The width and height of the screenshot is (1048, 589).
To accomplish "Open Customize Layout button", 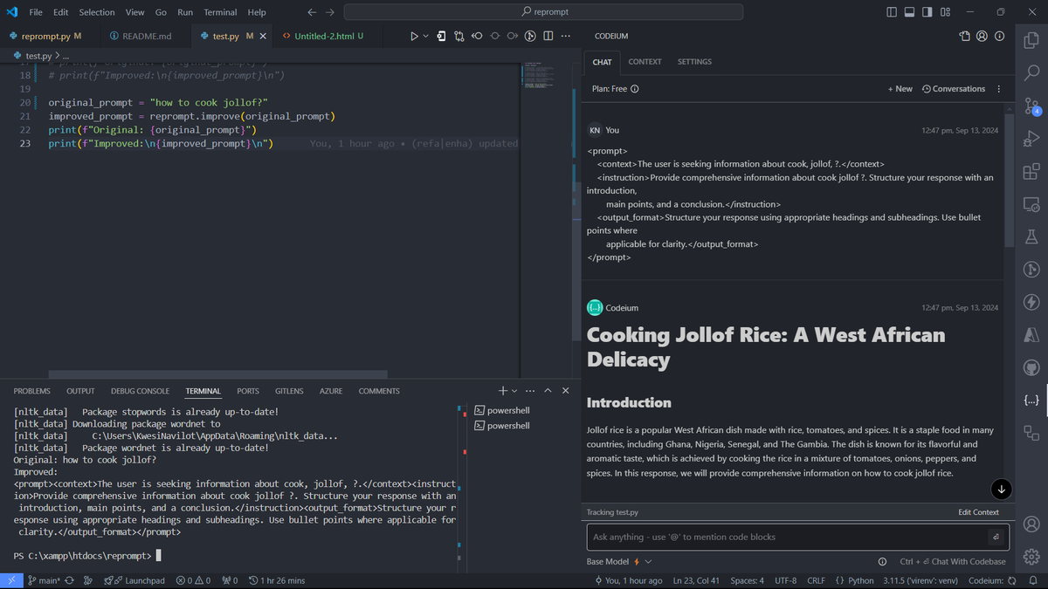I will 946,12.
